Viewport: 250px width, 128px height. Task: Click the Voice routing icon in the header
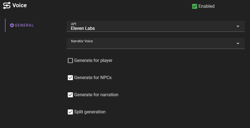pyautogui.click(x=7, y=5)
